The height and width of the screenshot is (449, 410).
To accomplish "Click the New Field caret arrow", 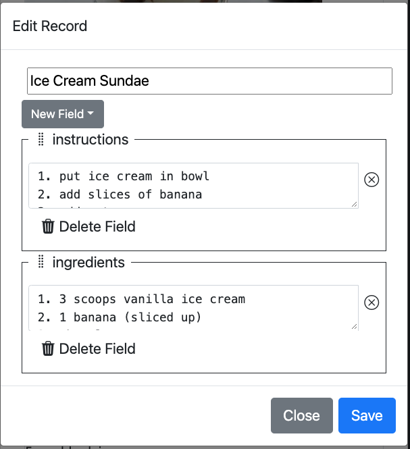I will [x=91, y=113].
